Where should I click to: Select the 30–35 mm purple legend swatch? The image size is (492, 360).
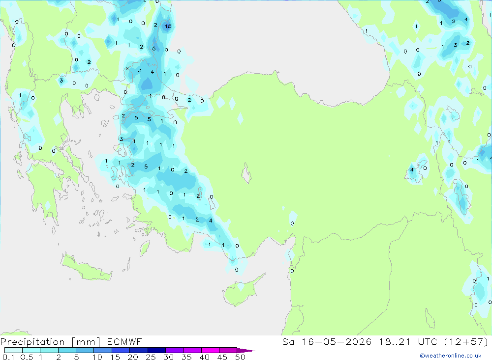tap(175, 350)
